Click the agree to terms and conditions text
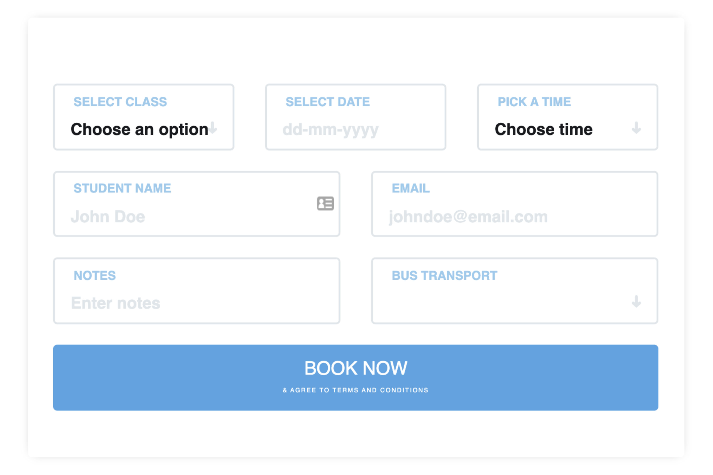The height and width of the screenshot is (475, 713). (355, 390)
